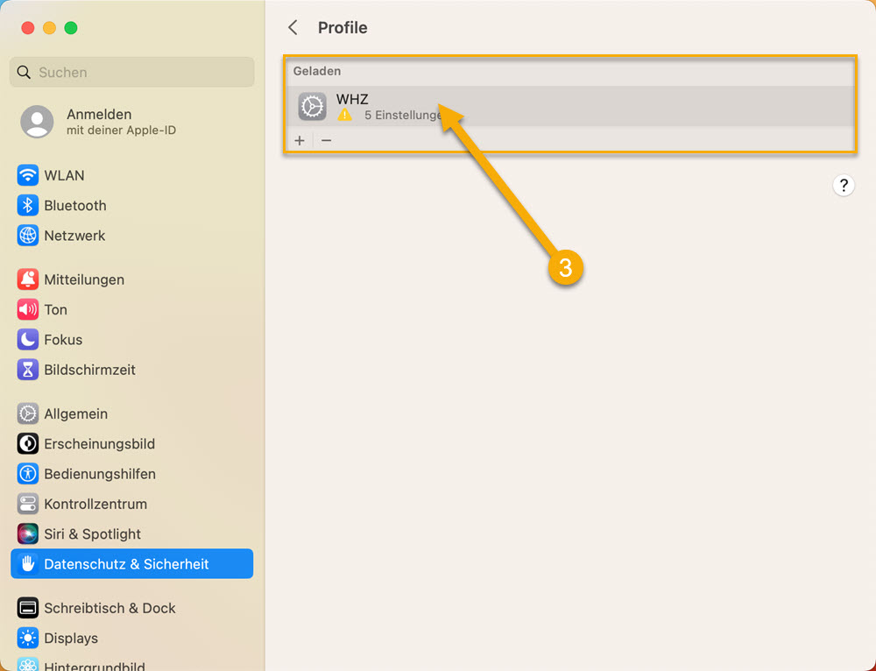Image resolution: width=876 pixels, height=671 pixels.
Task: Select Bedienungshilfen accessibility icon
Action: [x=27, y=474]
